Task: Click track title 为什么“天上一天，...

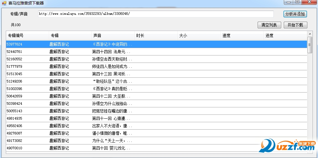Action: pyautogui.click(x=112, y=141)
